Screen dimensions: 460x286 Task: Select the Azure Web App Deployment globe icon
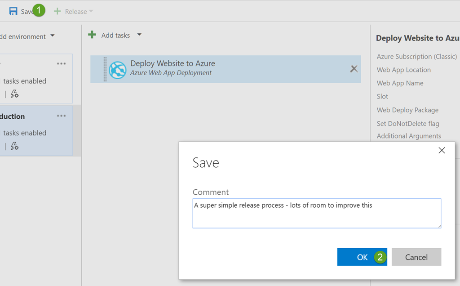(x=117, y=69)
